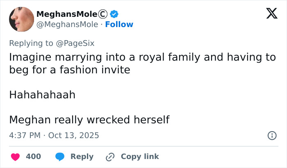Image resolution: width=287 pixels, height=168 pixels.
Task: Follow the MeghansMole account
Action: coord(119,24)
